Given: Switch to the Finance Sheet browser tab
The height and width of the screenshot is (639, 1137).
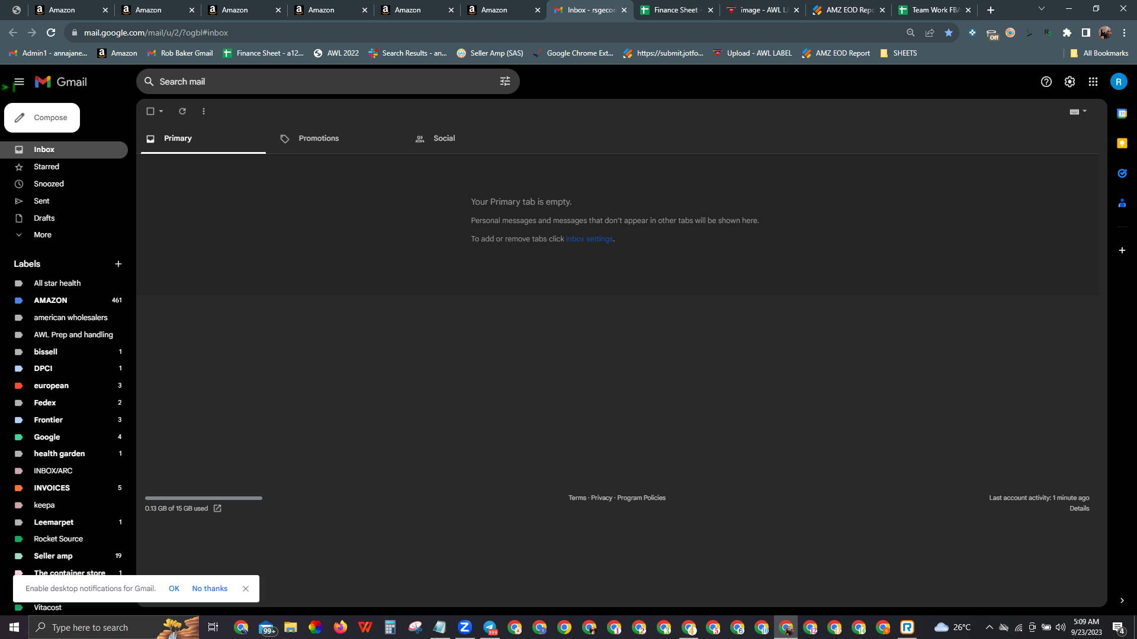Looking at the screenshot, I should [676, 10].
